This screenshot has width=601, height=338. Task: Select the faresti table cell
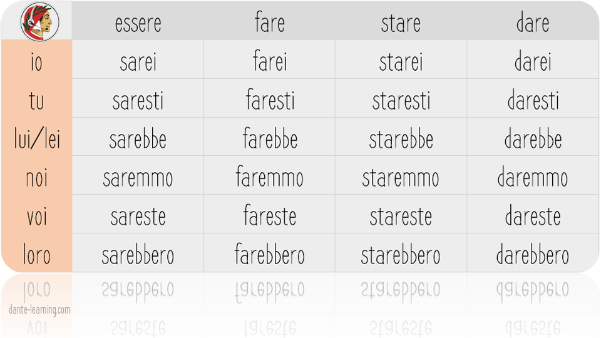270,101
